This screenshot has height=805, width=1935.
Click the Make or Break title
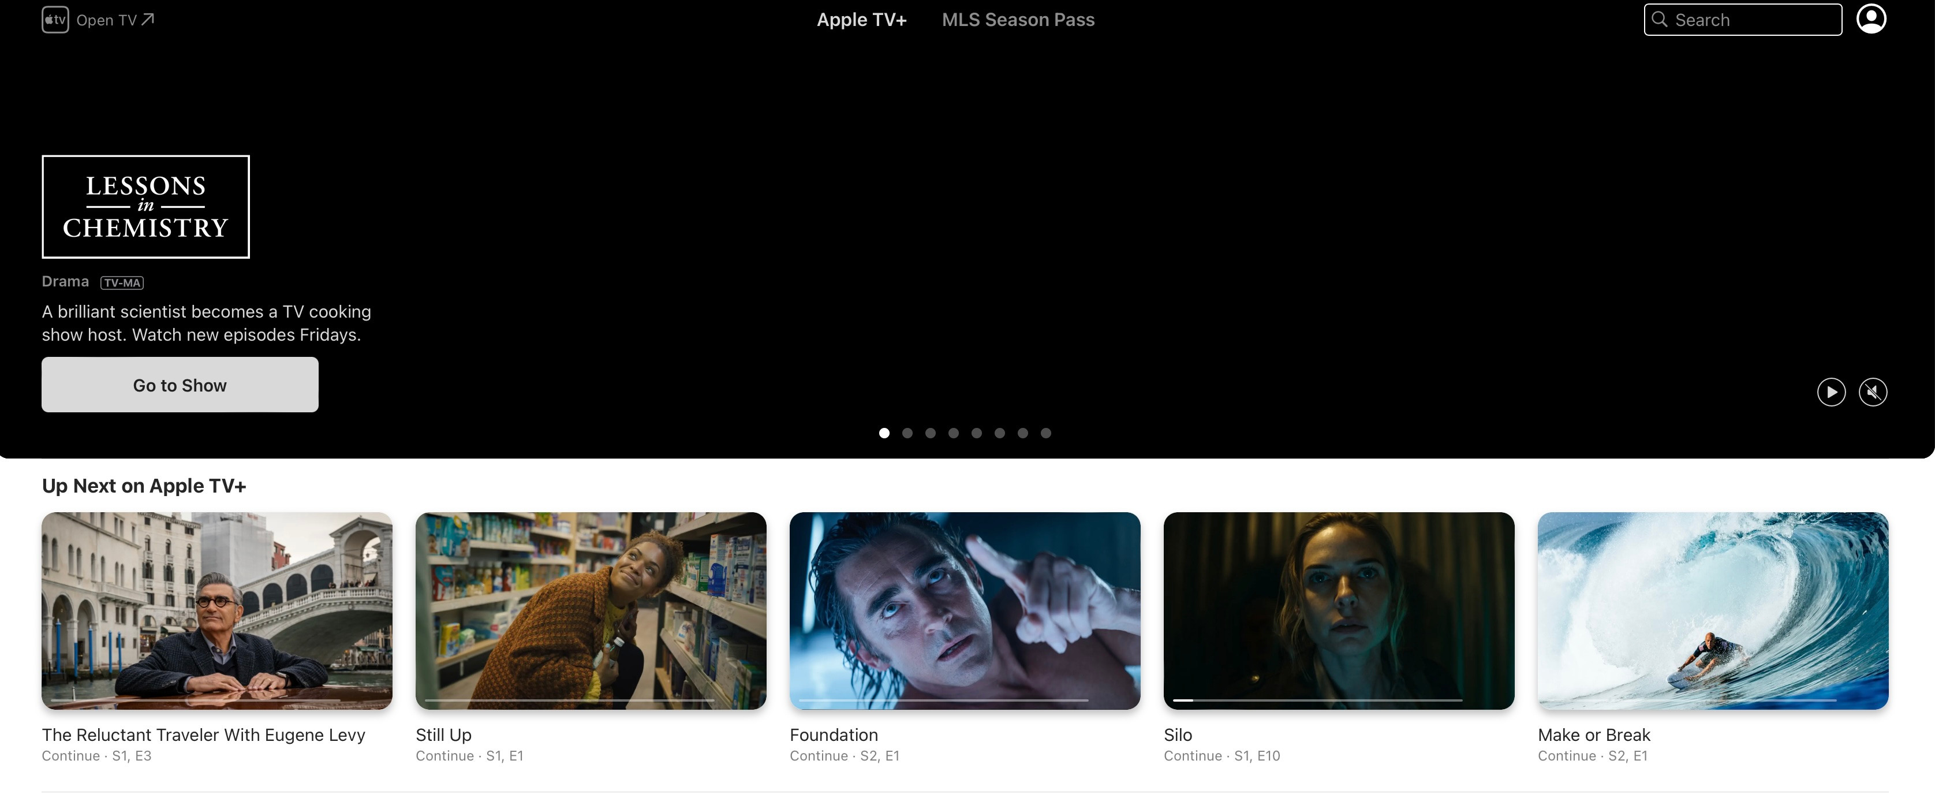(x=1594, y=735)
